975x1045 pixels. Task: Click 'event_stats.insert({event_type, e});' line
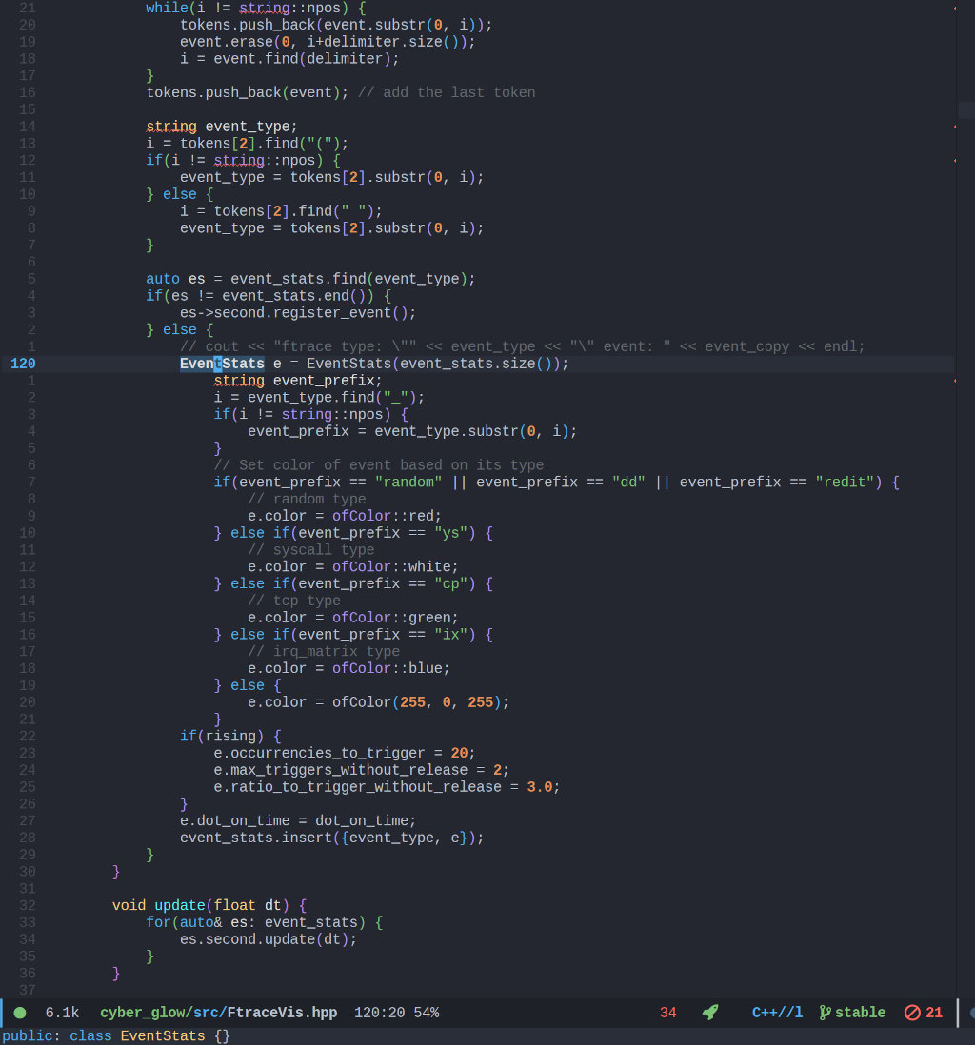pos(331,838)
